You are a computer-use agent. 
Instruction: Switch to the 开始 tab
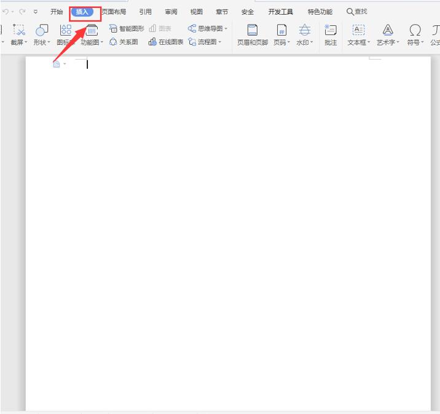click(57, 12)
